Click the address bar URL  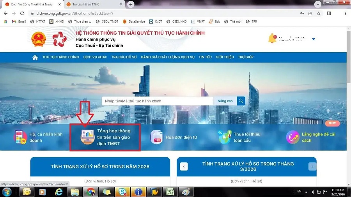coord(75,13)
